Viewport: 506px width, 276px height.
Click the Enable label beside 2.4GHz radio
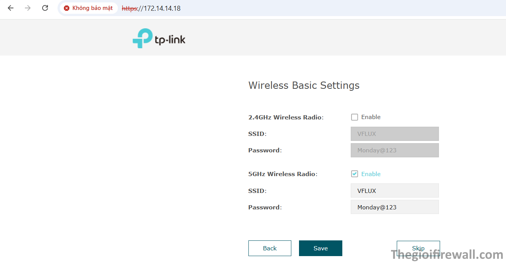point(371,117)
